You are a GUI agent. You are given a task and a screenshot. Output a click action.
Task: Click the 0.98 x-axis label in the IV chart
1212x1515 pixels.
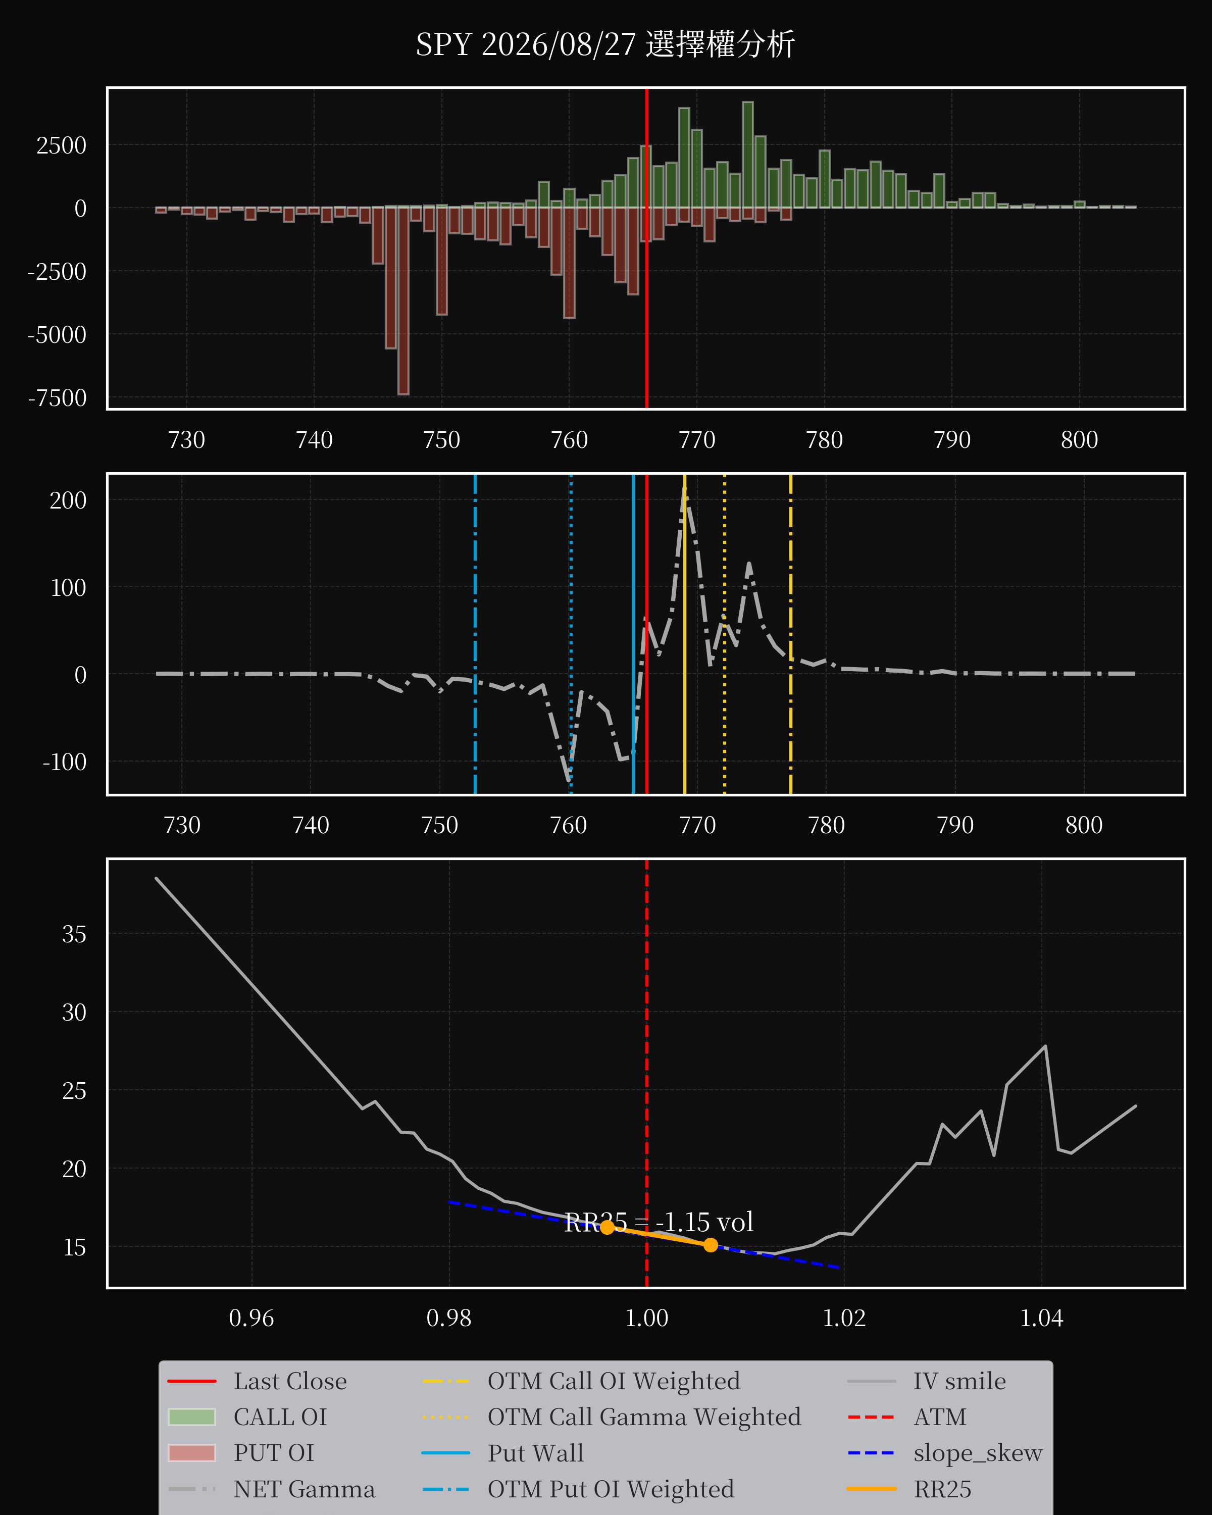(449, 1318)
